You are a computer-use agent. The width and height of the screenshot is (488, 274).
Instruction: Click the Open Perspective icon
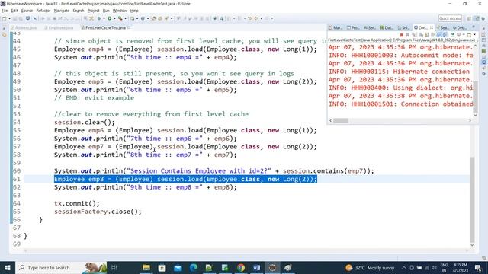pyautogui.click(x=469, y=18)
